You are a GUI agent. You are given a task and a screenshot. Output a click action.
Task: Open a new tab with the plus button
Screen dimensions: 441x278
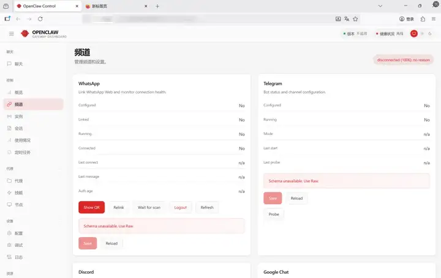(x=157, y=6)
